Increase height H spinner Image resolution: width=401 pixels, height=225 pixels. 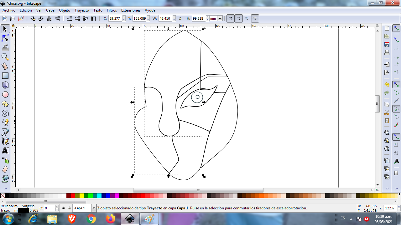pos(207,17)
